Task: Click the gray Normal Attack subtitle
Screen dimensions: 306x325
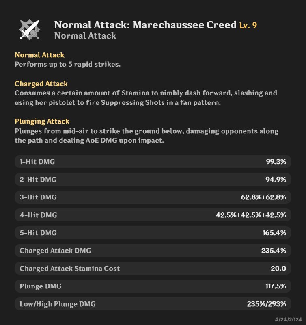Action: point(85,36)
